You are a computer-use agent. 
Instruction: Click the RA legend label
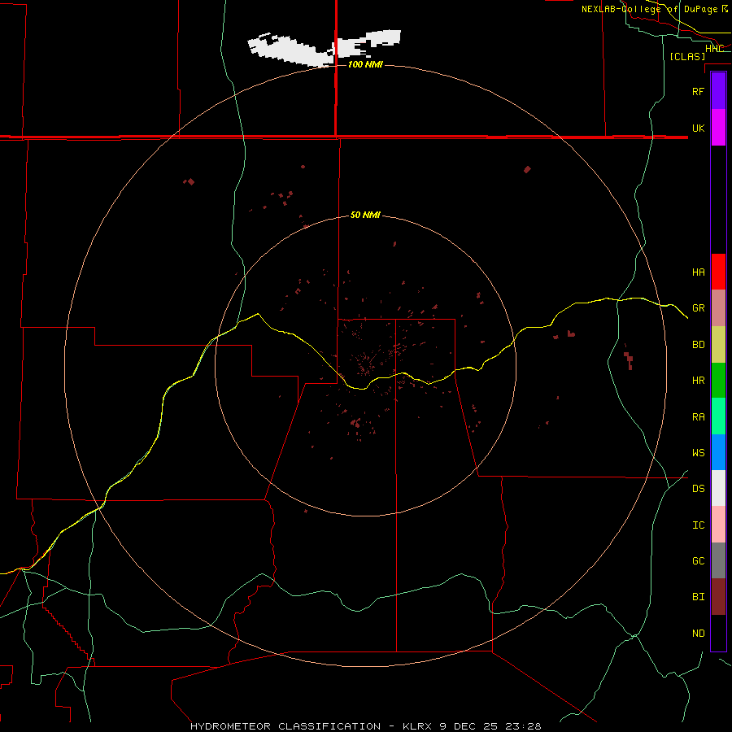(698, 417)
